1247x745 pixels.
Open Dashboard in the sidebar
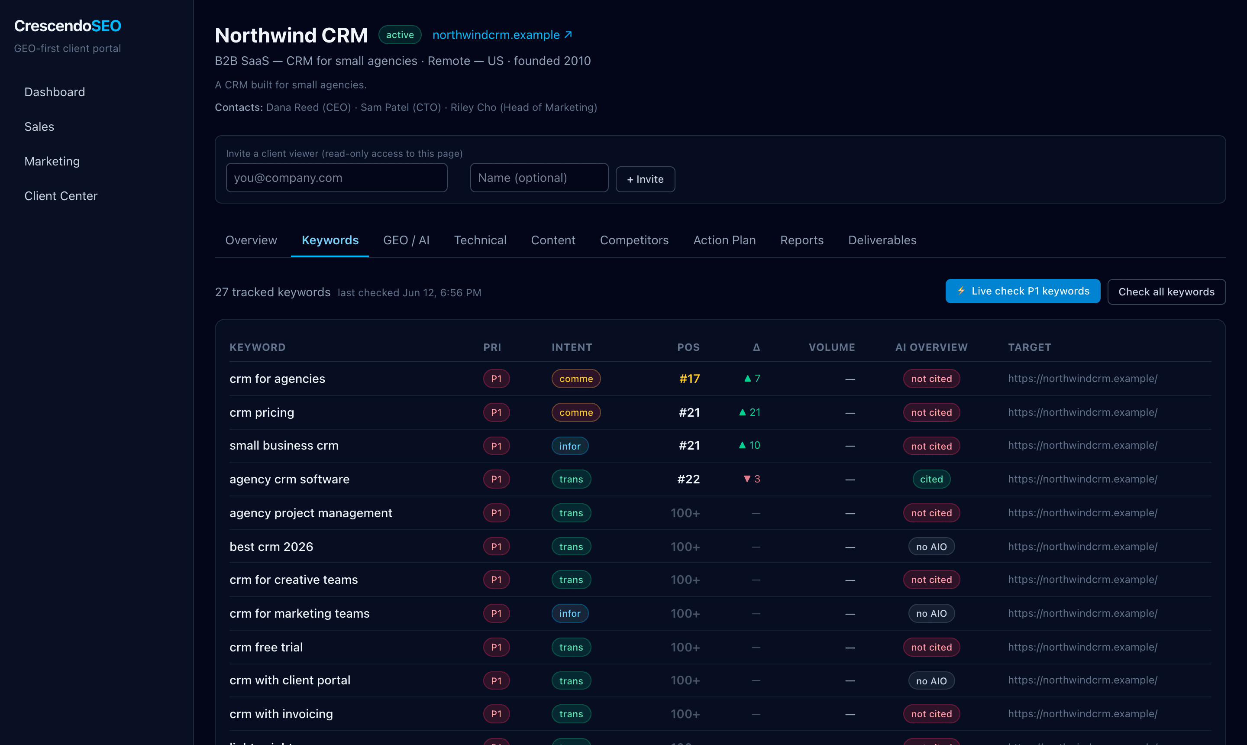point(55,92)
